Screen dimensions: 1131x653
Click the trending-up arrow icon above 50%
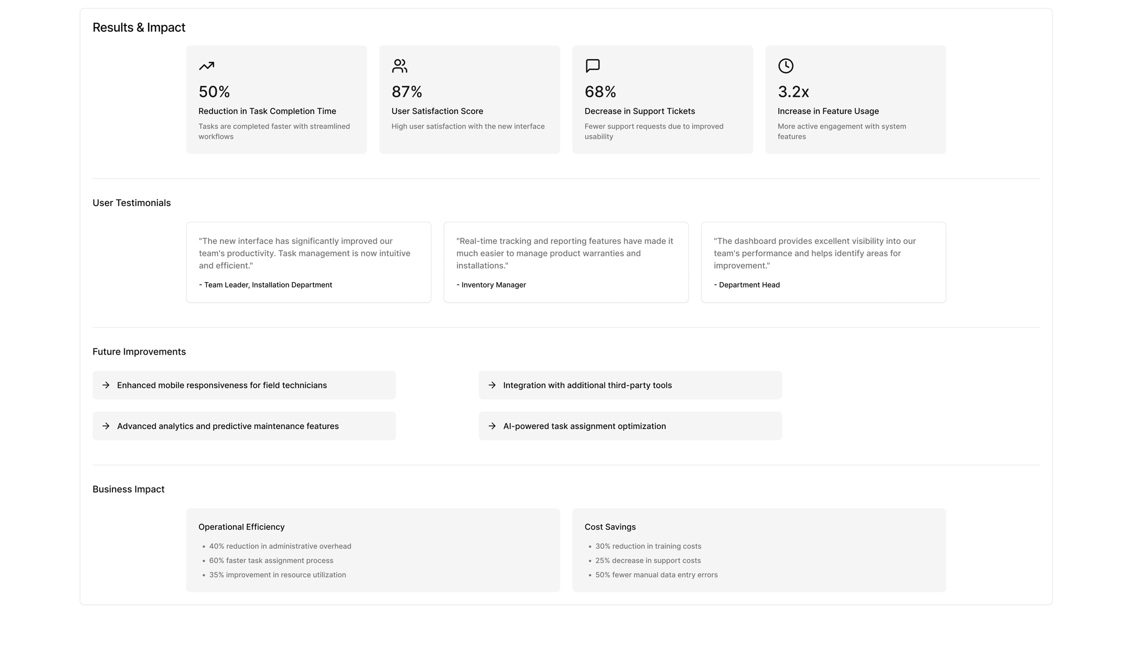click(x=206, y=66)
